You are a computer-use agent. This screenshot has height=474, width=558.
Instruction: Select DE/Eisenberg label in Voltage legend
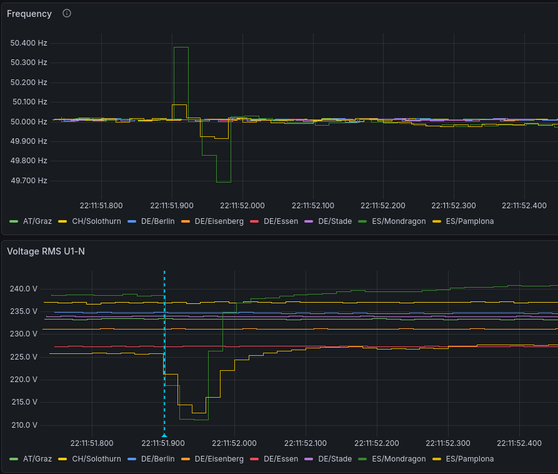(x=219, y=459)
